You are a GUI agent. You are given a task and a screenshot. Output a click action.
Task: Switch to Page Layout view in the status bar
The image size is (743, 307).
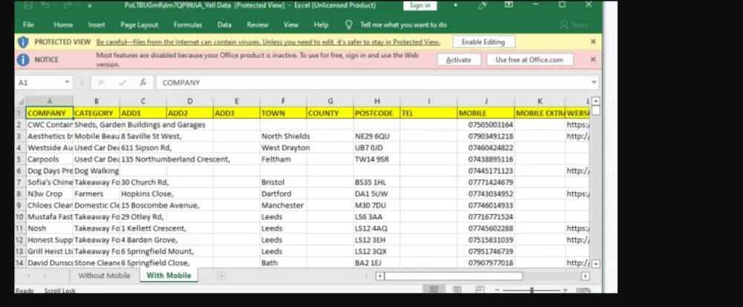[x=457, y=289]
